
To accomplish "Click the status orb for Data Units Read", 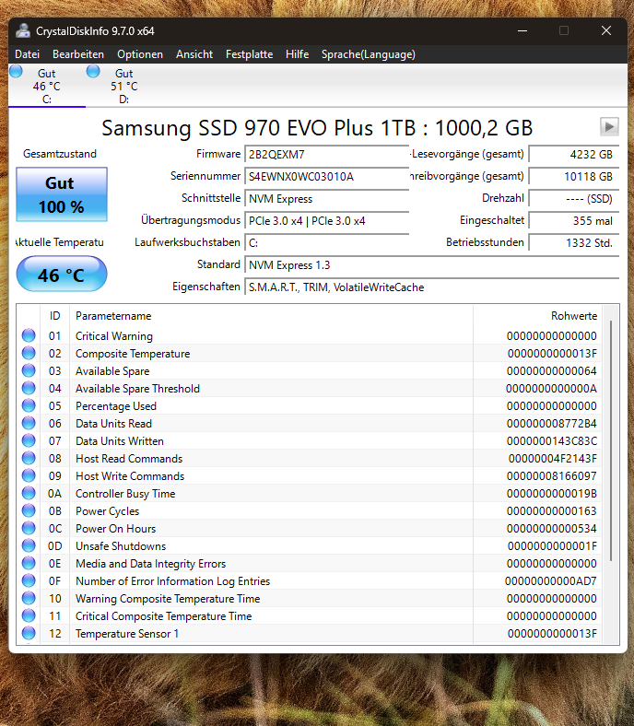I will 29,423.
